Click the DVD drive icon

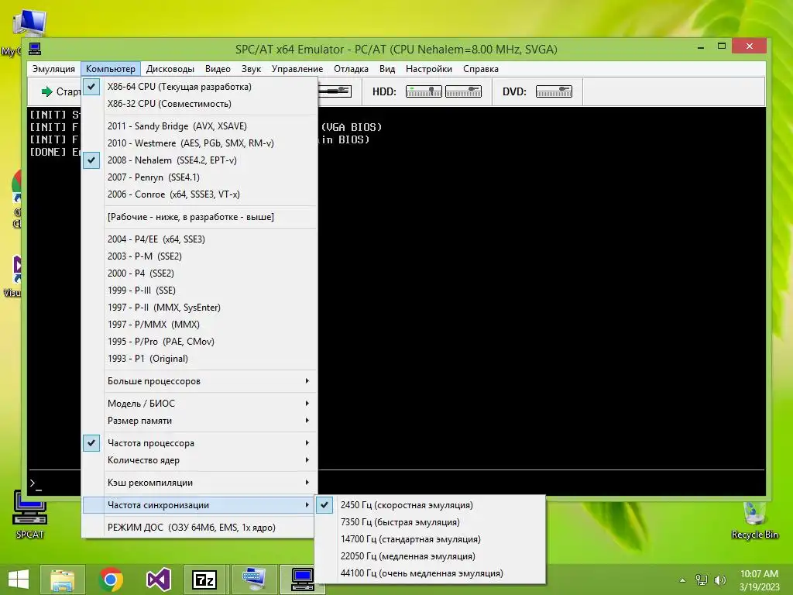click(x=554, y=91)
